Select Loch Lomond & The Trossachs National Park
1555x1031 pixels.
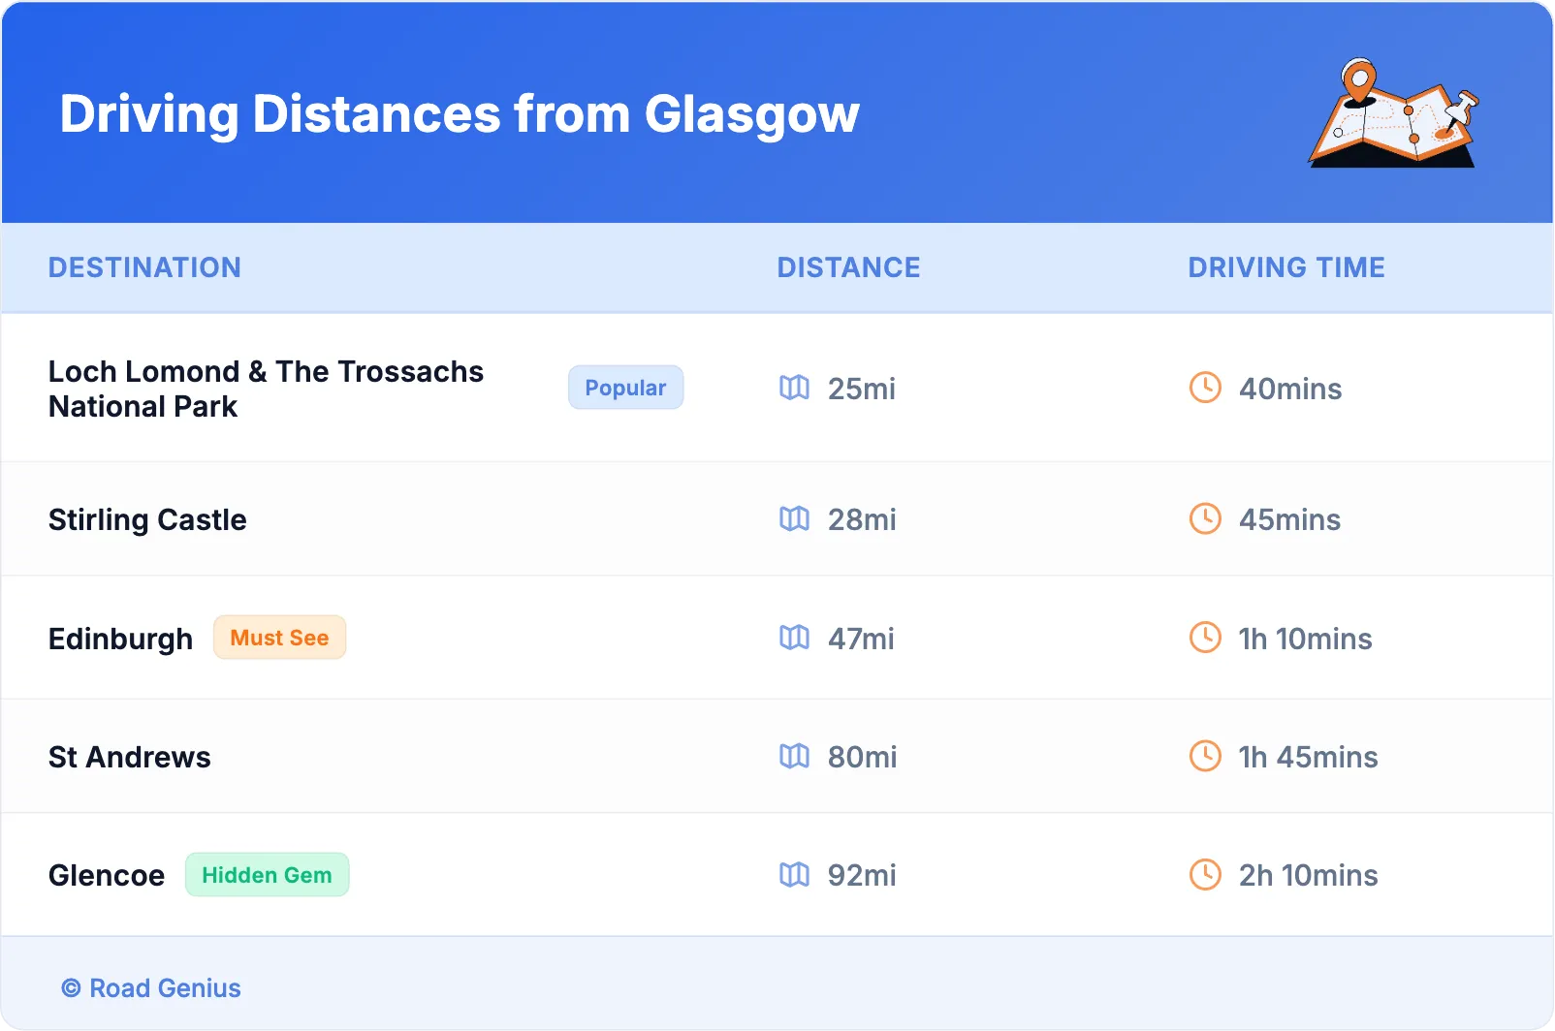[266, 389]
